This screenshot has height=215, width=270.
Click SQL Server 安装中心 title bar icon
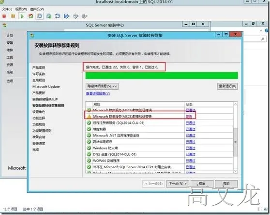[x=4, y=25]
